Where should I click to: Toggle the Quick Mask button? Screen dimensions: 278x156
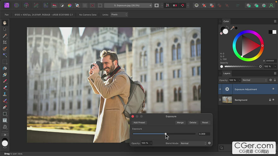(157, 5)
